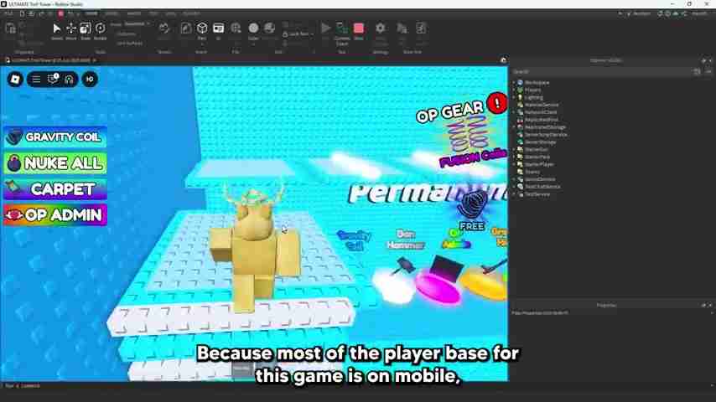Expand the StarterPack tree node
The width and height of the screenshot is (716, 402).
pyautogui.click(x=514, y=157)
